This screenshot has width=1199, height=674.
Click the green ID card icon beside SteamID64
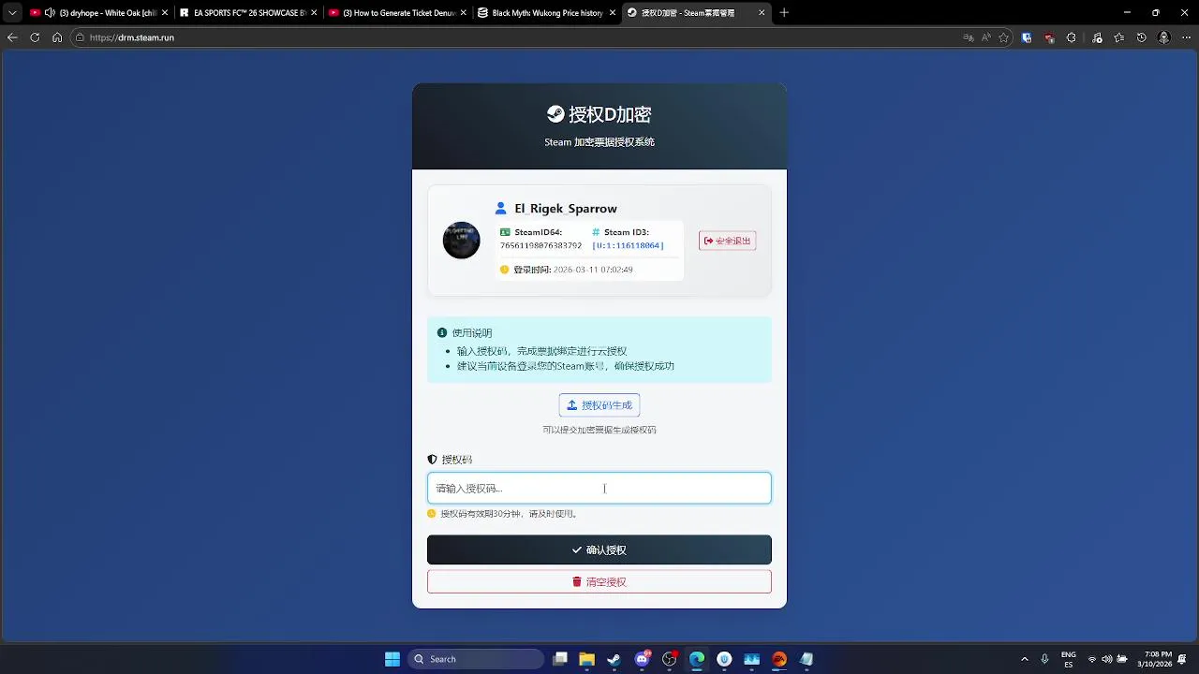click(505, 232)
